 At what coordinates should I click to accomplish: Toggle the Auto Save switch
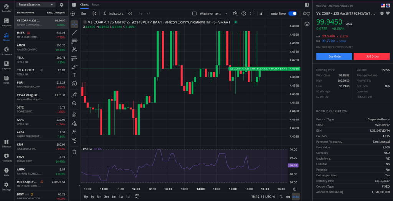coord(292,13)
